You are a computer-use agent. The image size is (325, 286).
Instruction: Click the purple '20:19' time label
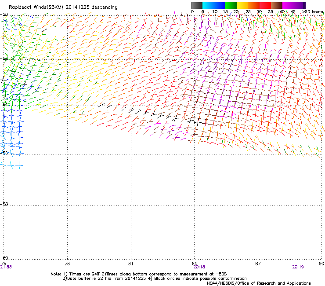tap(298, 267)
